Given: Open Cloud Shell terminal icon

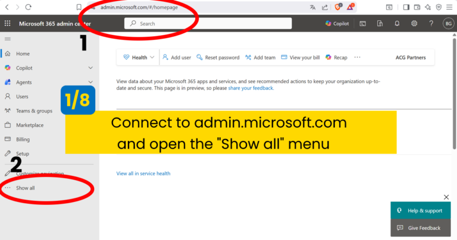Looking at the screenshot, I should point(362,24).
